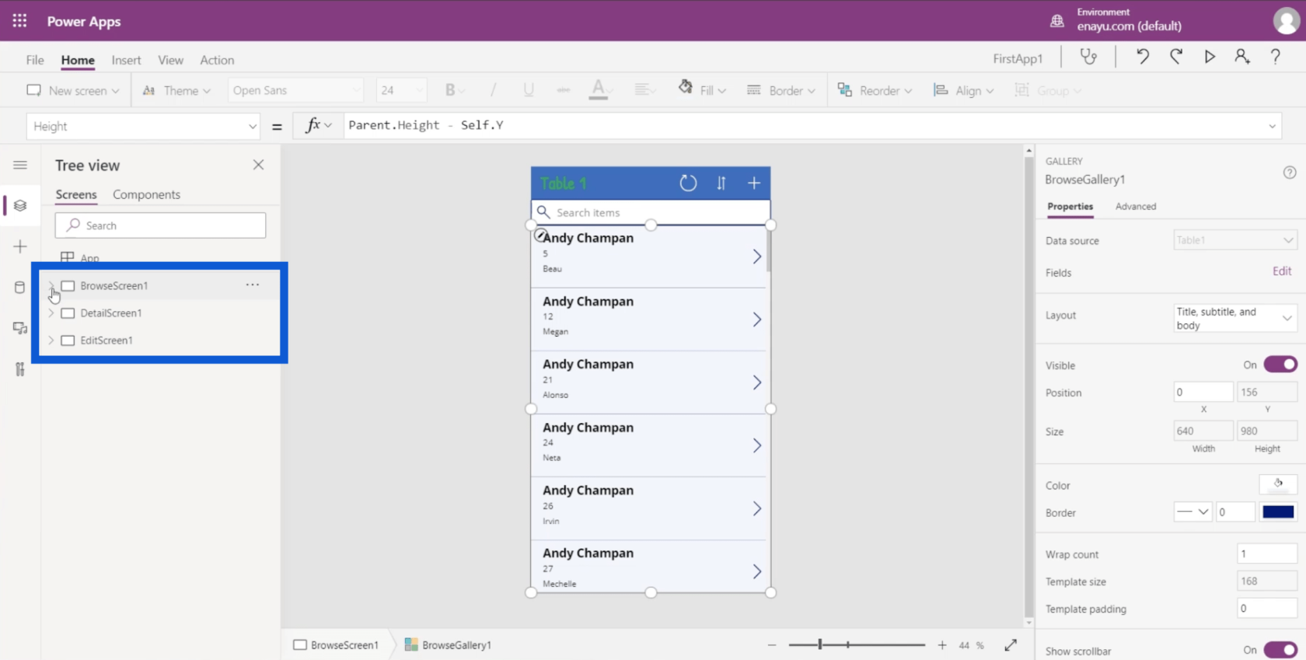Open the border style dropdown in properties

click(x=1193, y=512)
